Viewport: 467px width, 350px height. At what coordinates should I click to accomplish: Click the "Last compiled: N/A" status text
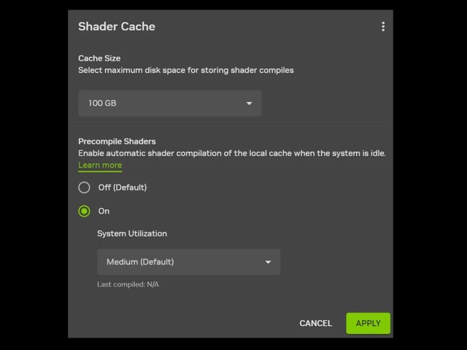tap(128, 284)
